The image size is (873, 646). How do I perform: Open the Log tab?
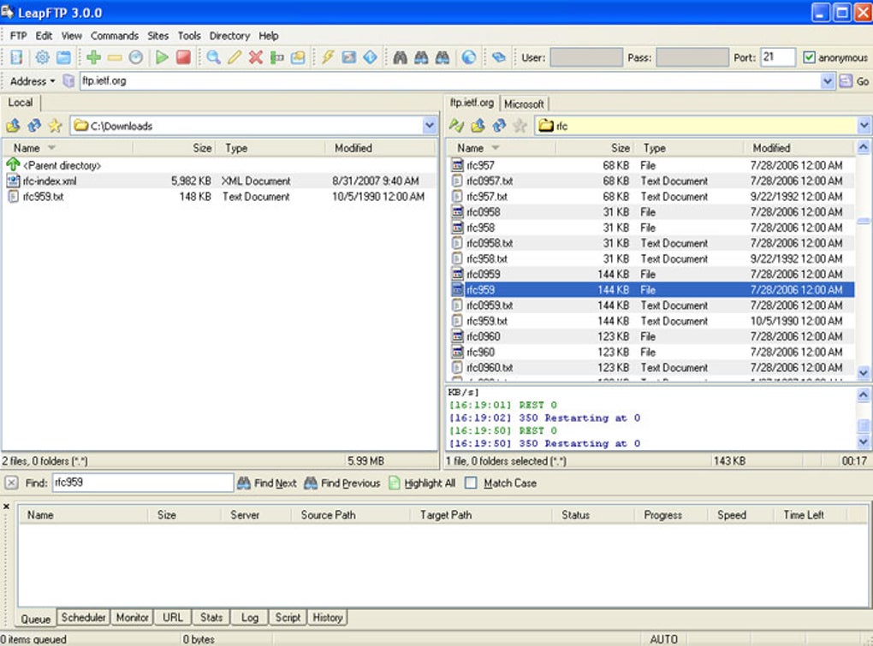pos(249,618)
